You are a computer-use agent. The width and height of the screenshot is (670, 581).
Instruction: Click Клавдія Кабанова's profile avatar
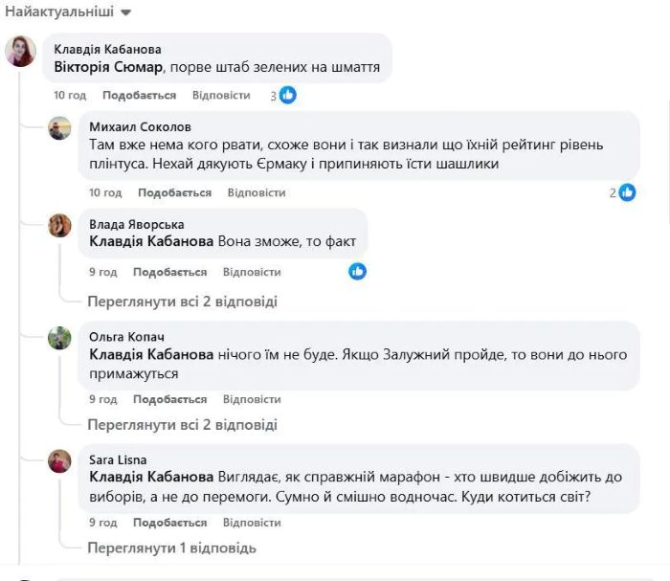pos(21,52)
